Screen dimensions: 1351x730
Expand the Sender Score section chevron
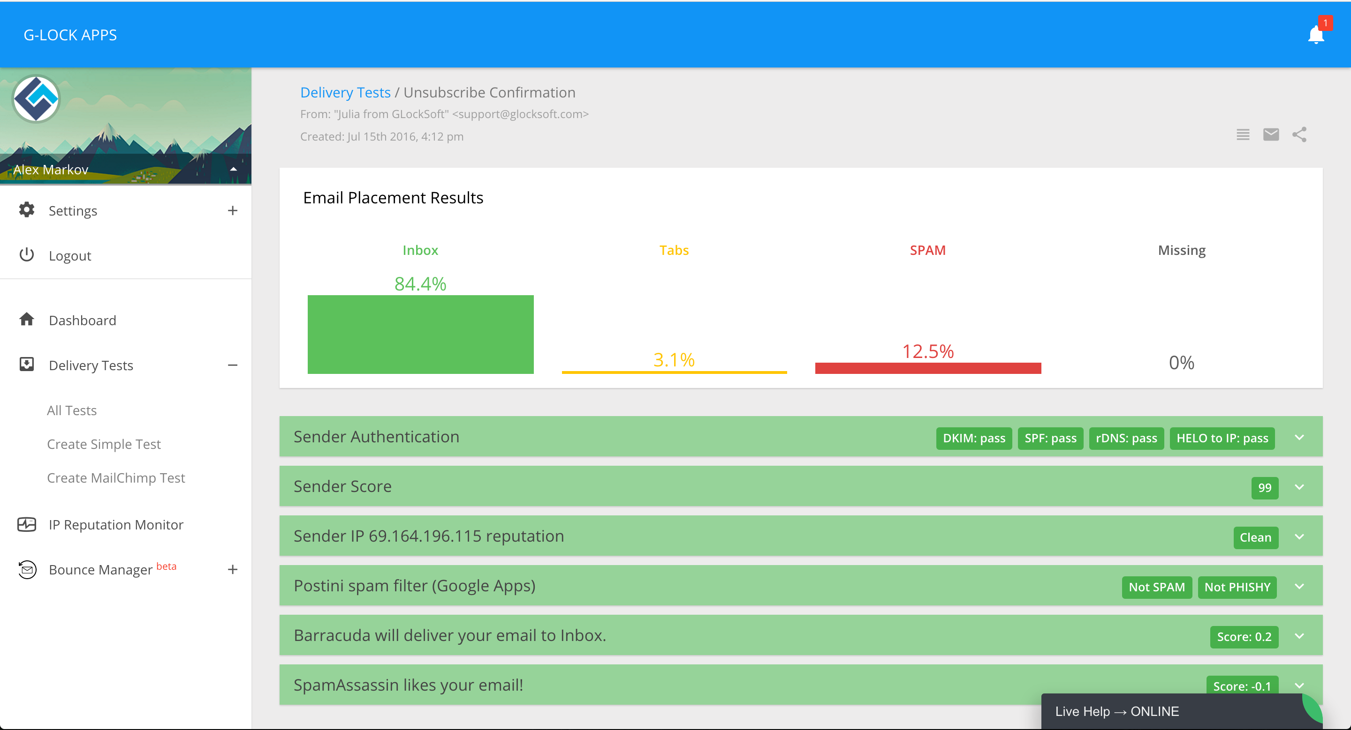coord(1299,487)
